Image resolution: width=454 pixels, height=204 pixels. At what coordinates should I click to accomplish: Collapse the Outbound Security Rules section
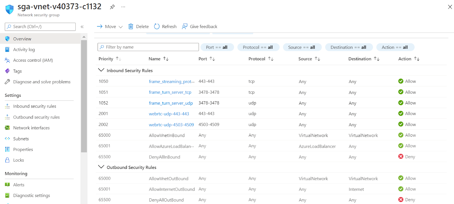101,167
